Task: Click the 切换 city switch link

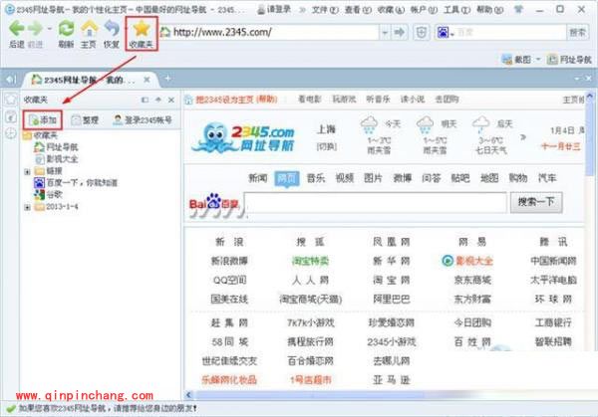Action: [327, 146]
